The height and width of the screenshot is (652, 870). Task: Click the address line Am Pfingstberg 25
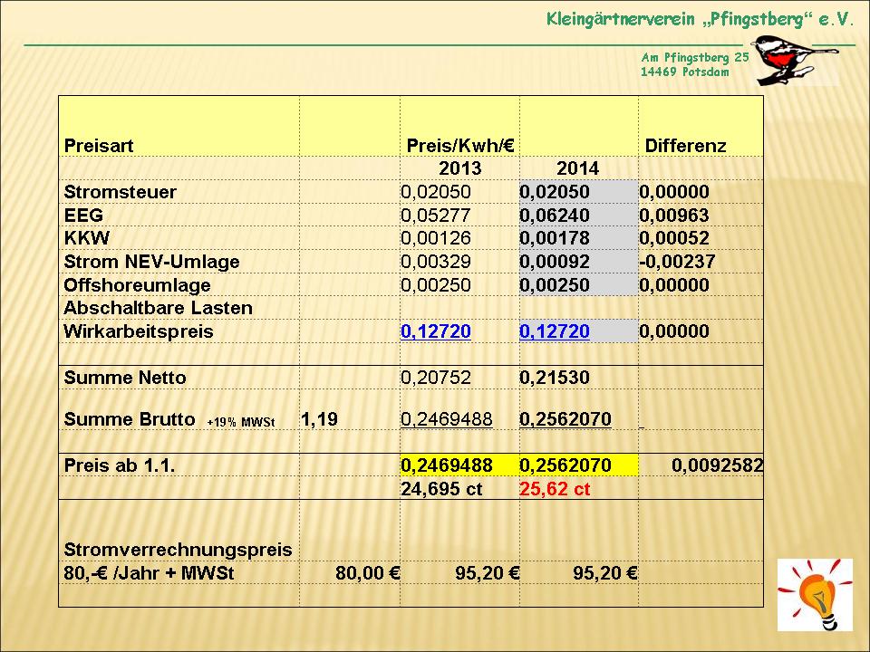(x=695, y=57)
